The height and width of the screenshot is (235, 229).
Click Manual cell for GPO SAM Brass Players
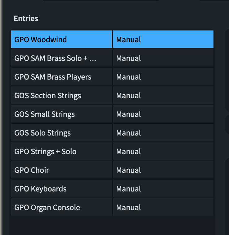[163, 77]
